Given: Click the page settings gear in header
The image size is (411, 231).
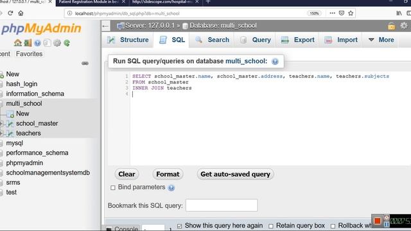Looking at the screenshot, I should pyautogui.click(x=404, y=26).
